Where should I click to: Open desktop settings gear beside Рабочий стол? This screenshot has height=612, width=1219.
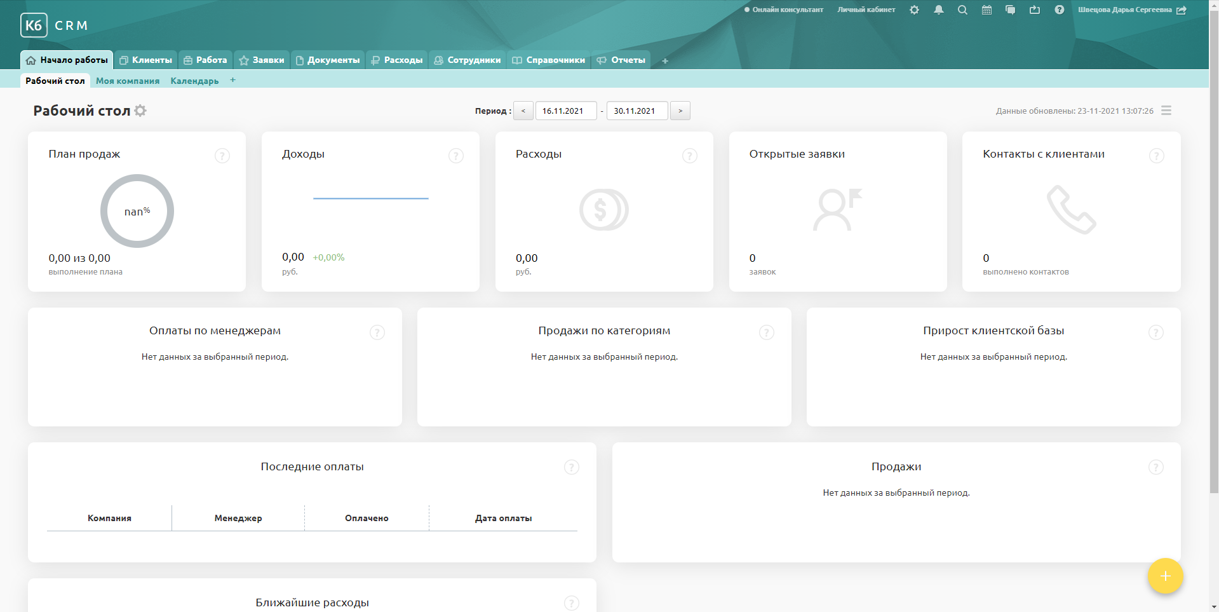click(140, 111)
